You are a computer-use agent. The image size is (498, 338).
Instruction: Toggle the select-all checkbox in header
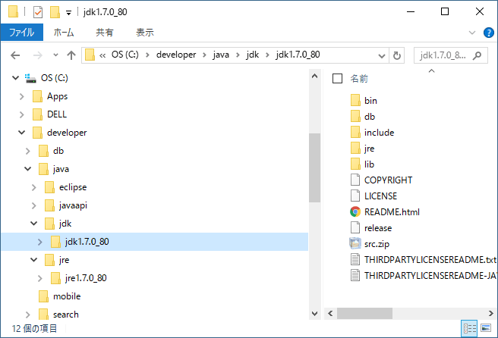coord(338,79)
